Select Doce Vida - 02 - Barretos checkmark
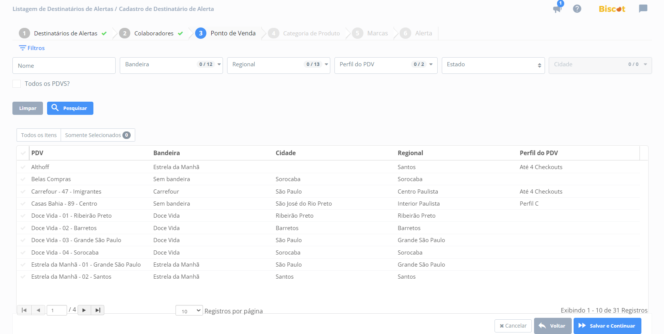Image resolution: width=664 pixels, height=334 pixels. point(23,228)
